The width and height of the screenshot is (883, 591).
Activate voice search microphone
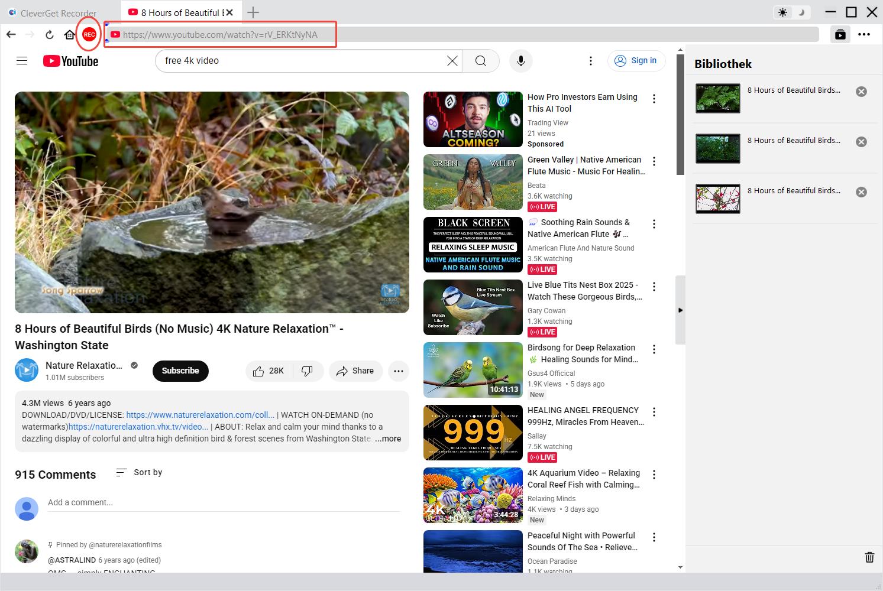coord(521,60)
